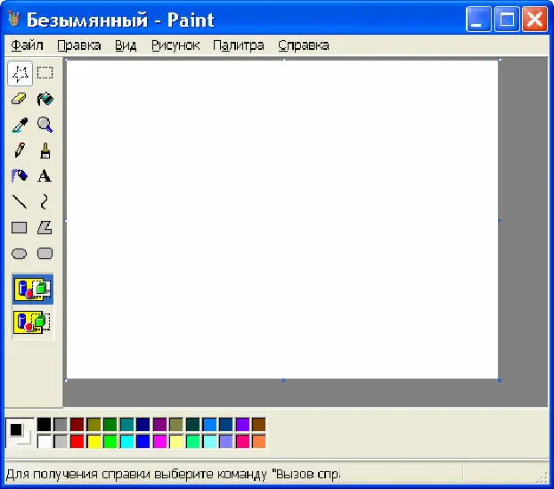This screenshot has width=554, height=489.
Task: Open the Справка menu
Action: (304, 45)
